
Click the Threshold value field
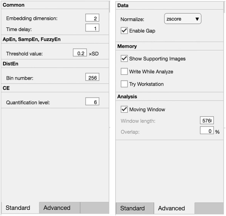pyautogui.click(x=80, y=53)
